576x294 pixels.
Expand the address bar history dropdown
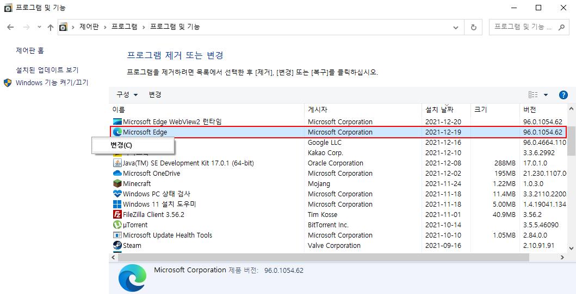point(456,27)
